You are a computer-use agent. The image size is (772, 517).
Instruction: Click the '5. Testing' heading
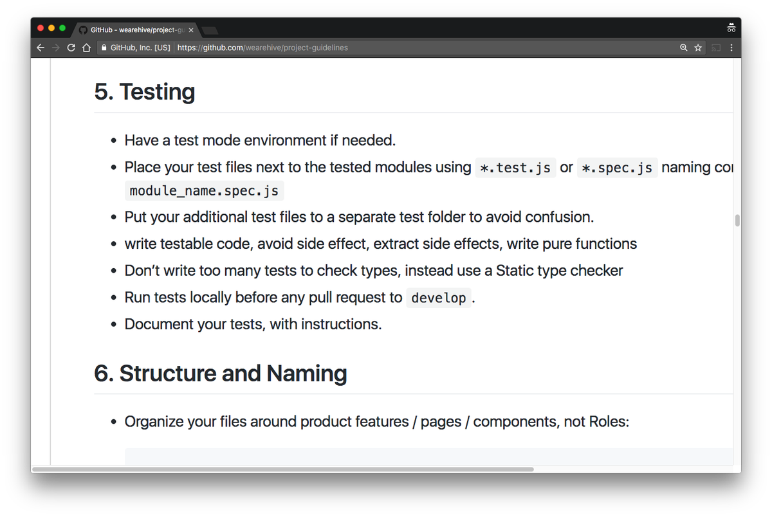pos(145,91)
